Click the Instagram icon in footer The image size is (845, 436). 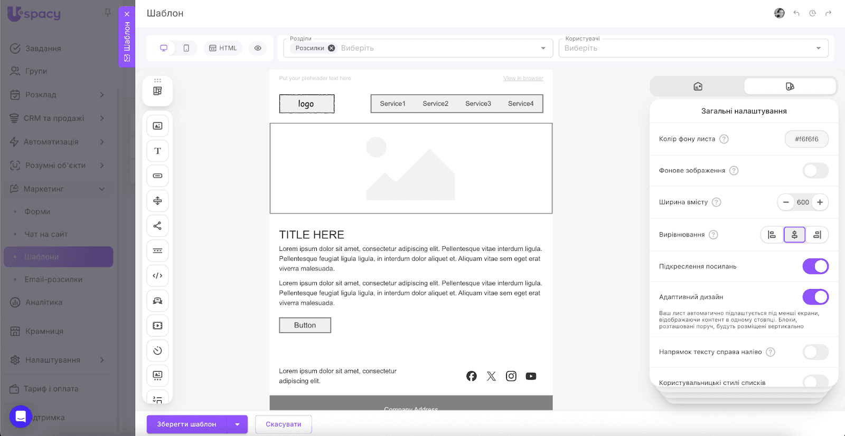(511, 376)
